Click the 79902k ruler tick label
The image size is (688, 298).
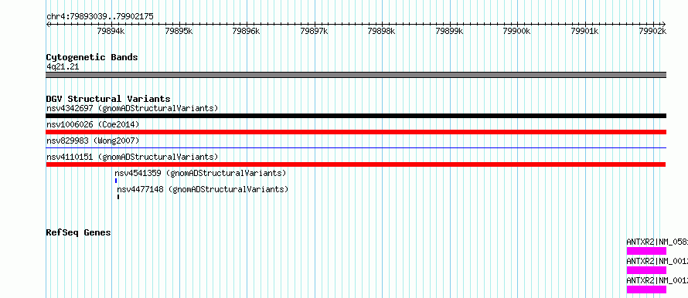click(653, 31)
